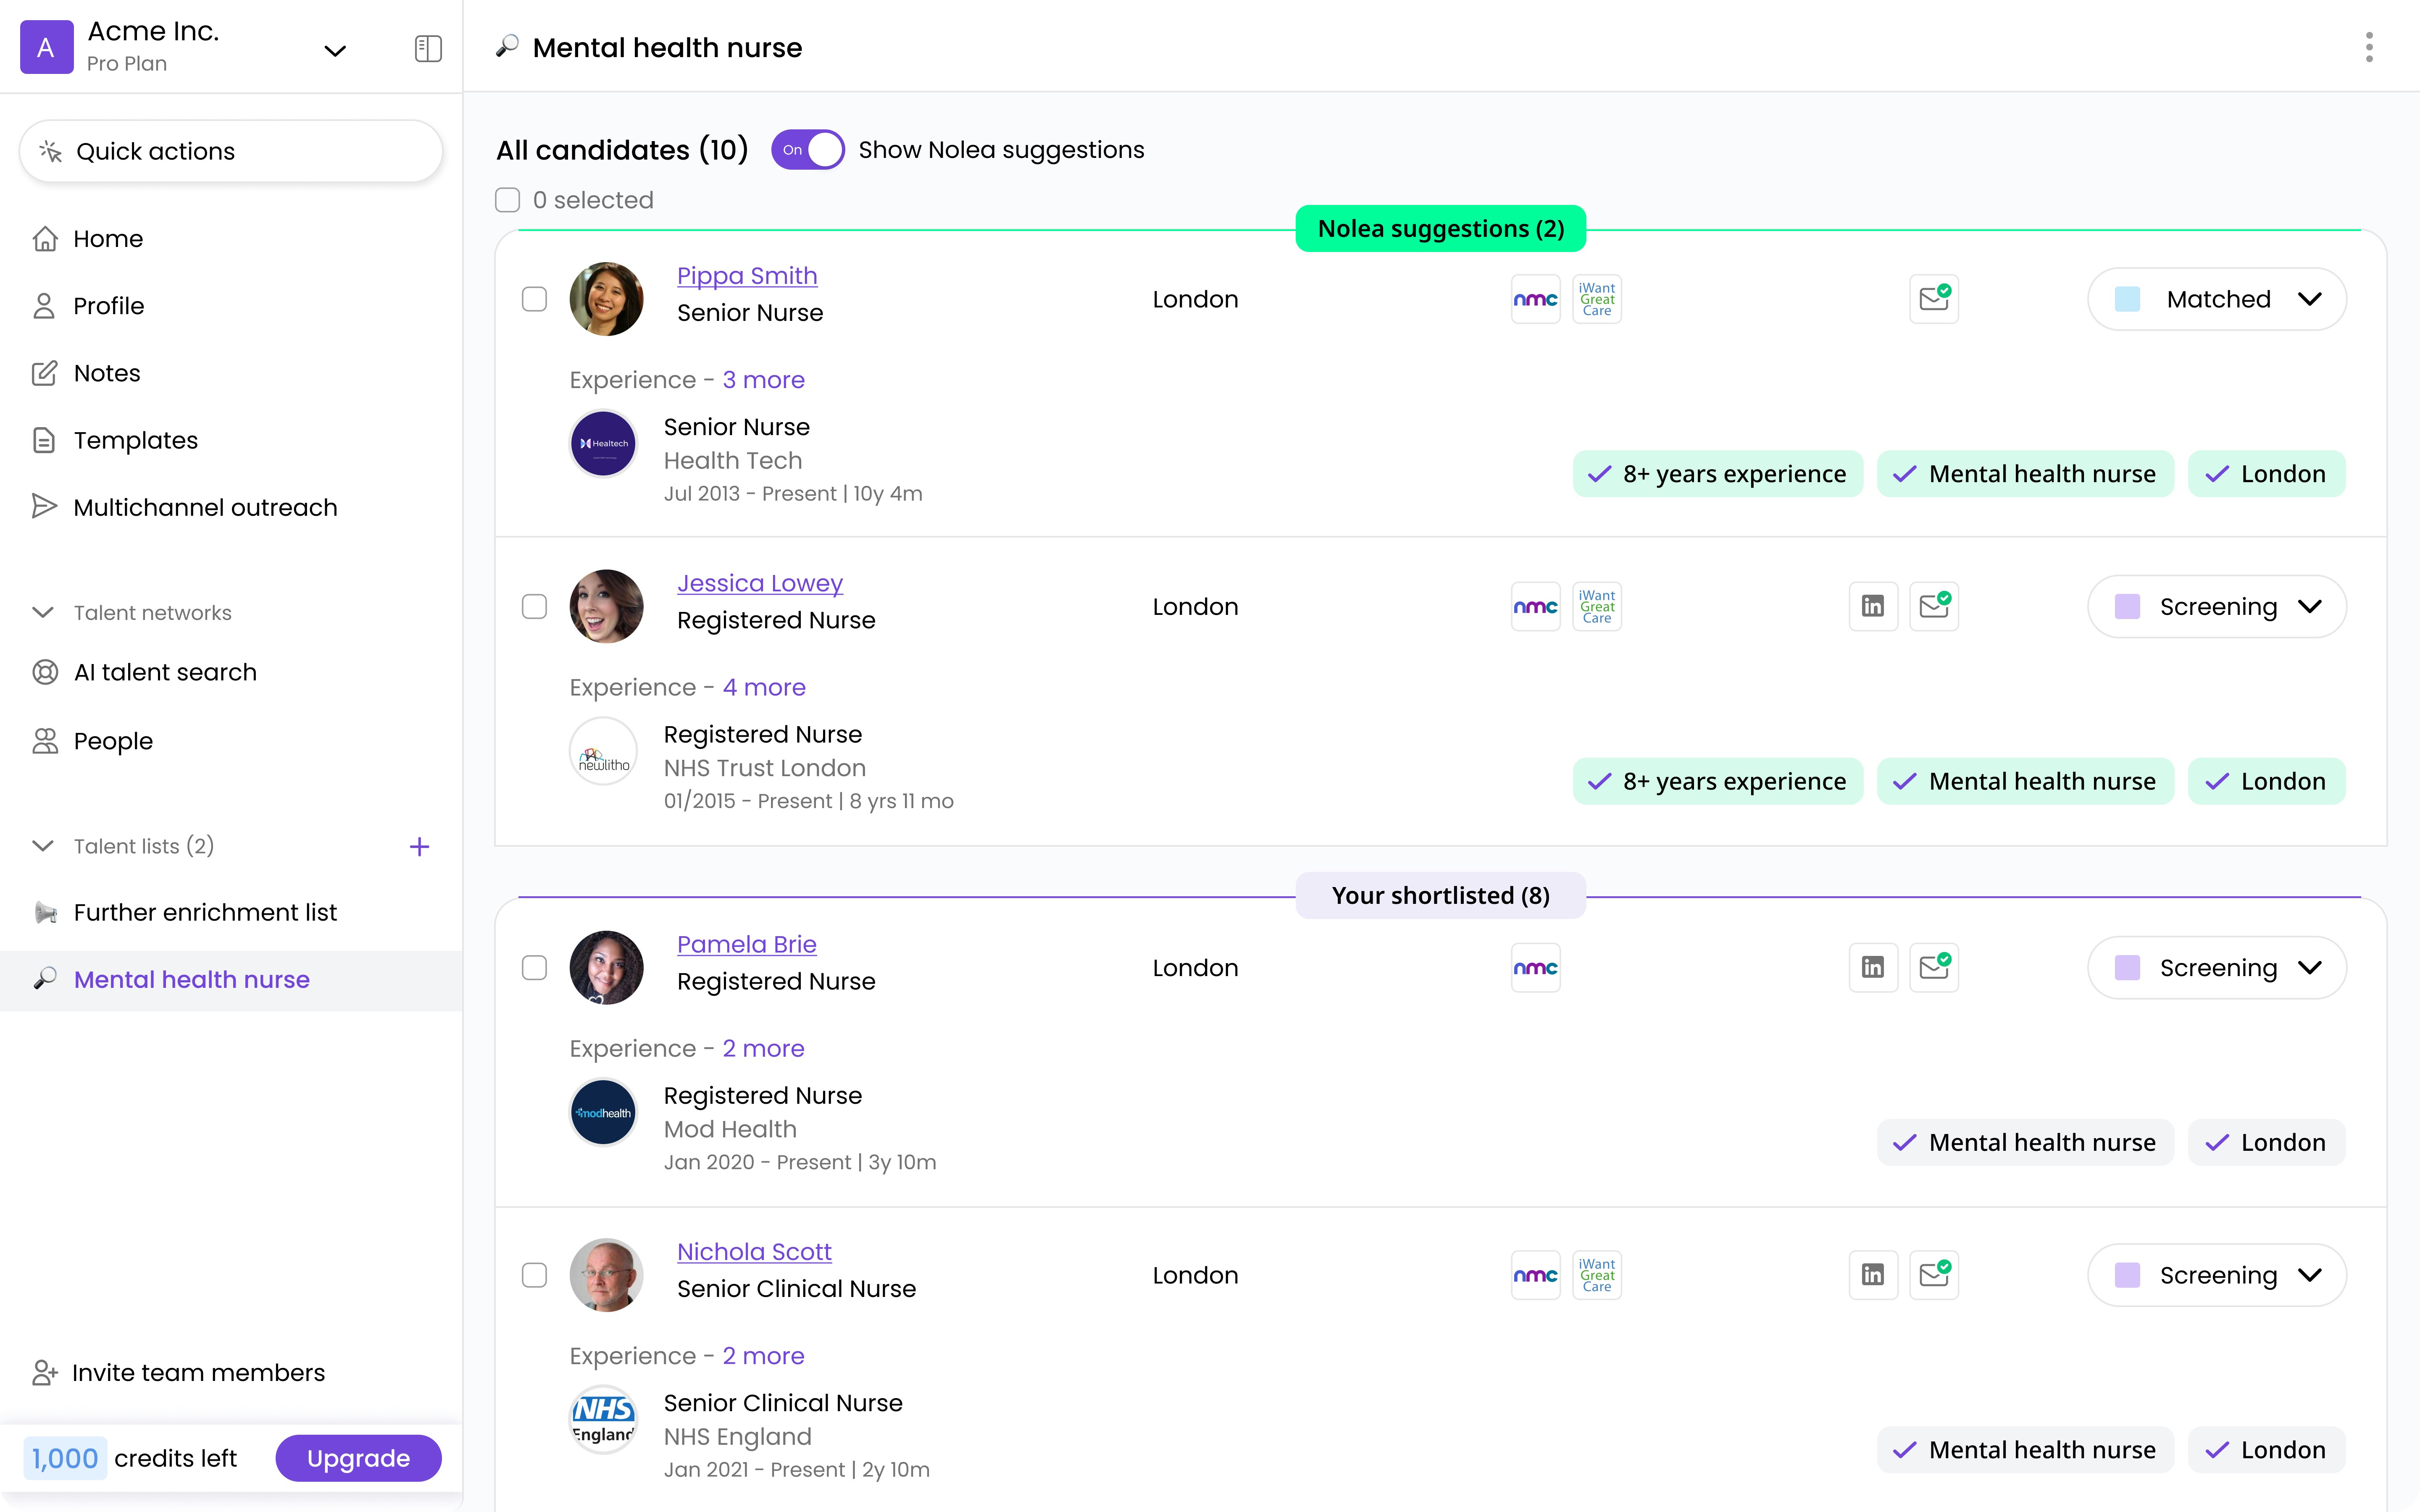Viewport: 2420px width, 1512px height.
Task: Add a new talent list with plus icon
Action: pos(419,847)
